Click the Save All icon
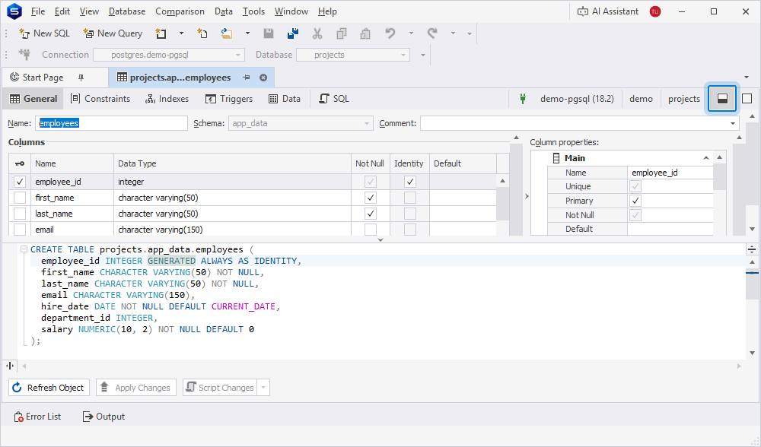This screenshot has height=447, width=761. (x=293, y=33)
